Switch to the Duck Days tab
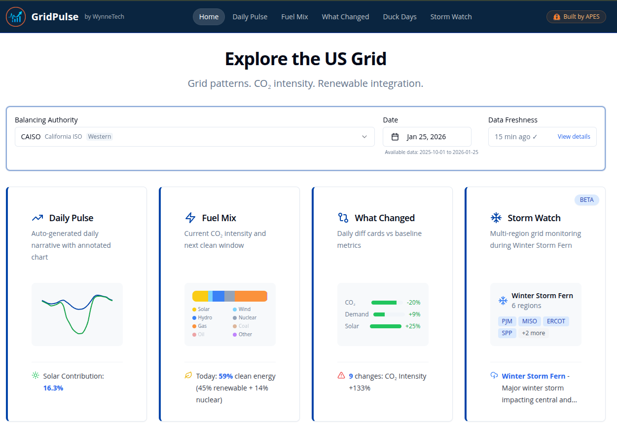617x428 pixels. point(399,16)
